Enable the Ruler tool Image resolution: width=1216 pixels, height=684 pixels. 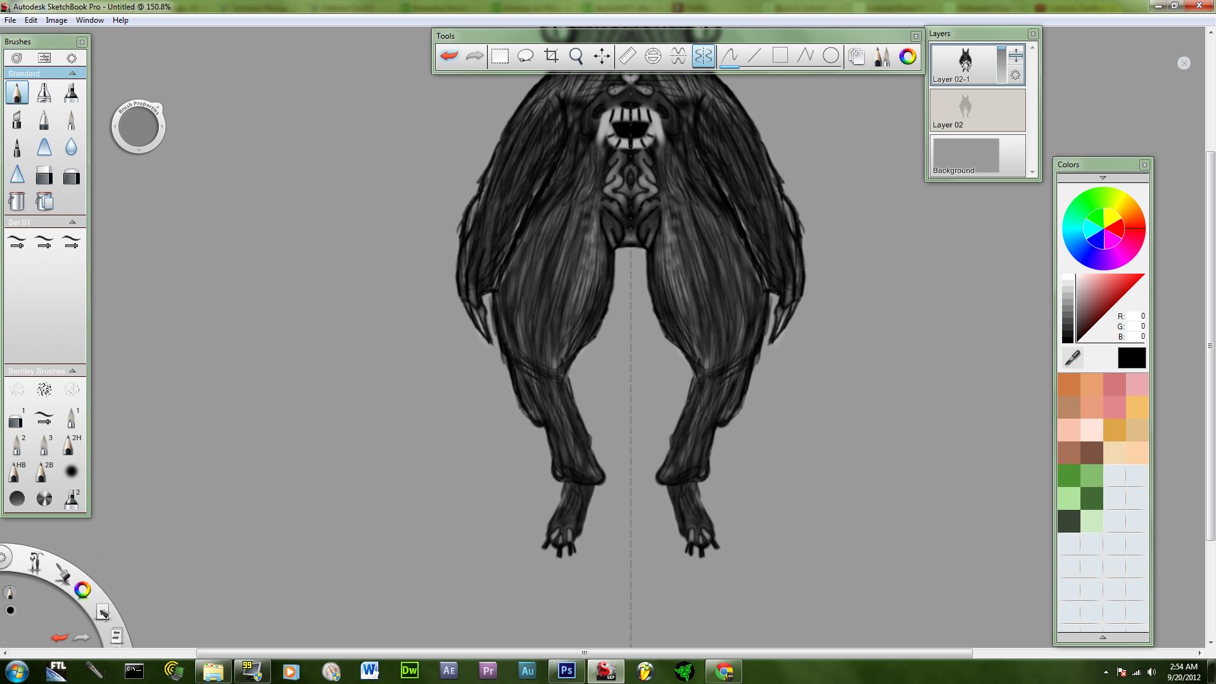(x=627, y=56)
